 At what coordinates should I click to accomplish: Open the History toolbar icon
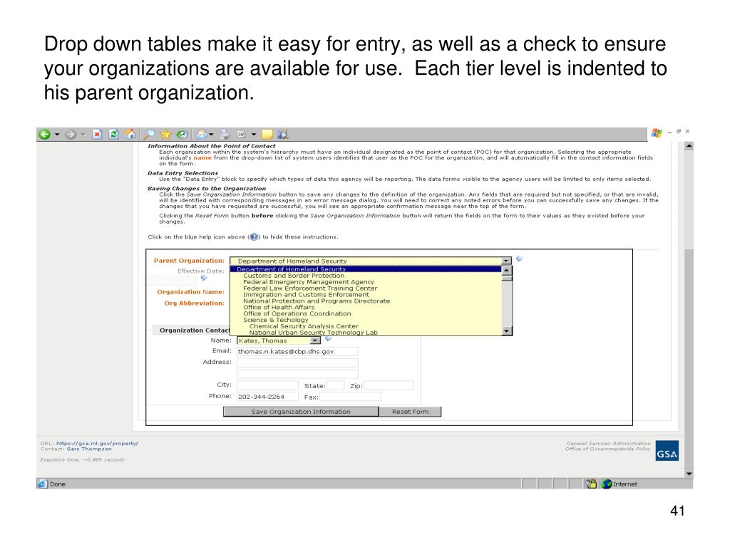coord(182,135)
